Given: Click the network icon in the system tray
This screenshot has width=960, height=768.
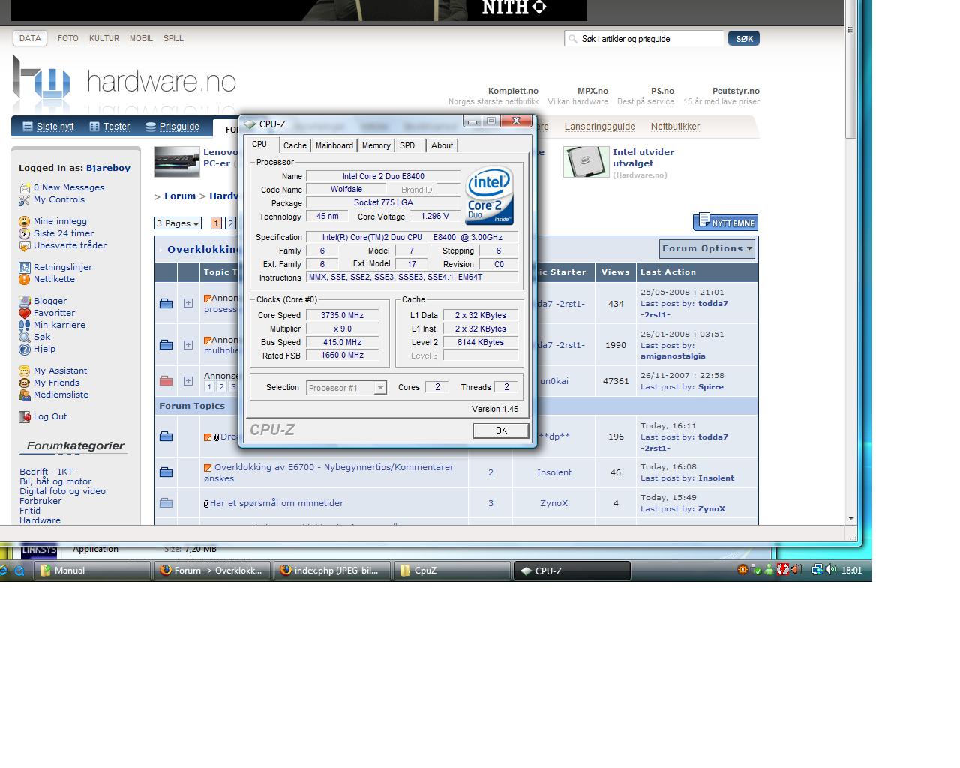Looking at the screenshot, I should tap(817, 570).
